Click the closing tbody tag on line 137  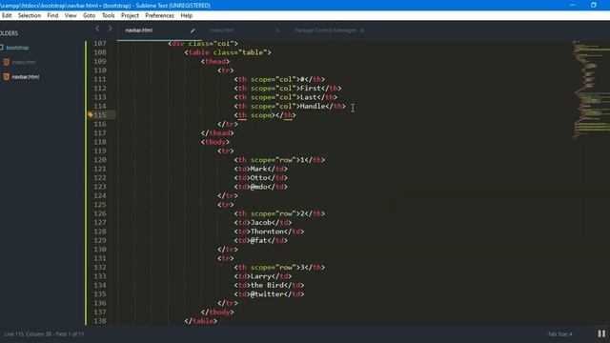(217, 312)
